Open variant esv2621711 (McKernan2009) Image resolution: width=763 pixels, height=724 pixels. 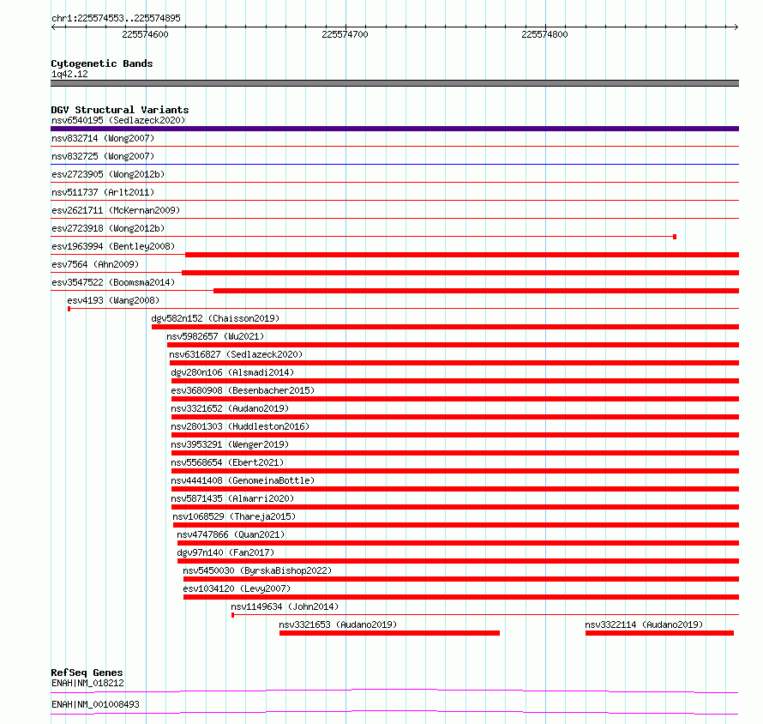coord(116,210)
